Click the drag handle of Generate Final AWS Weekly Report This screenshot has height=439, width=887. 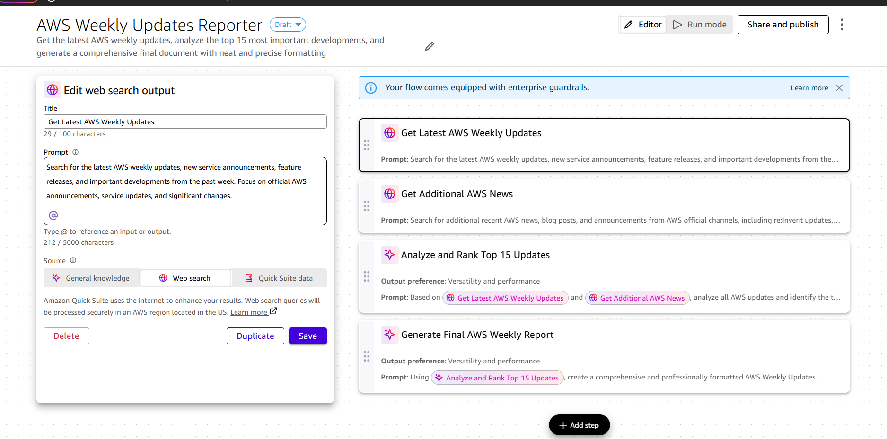click(367, 356)
